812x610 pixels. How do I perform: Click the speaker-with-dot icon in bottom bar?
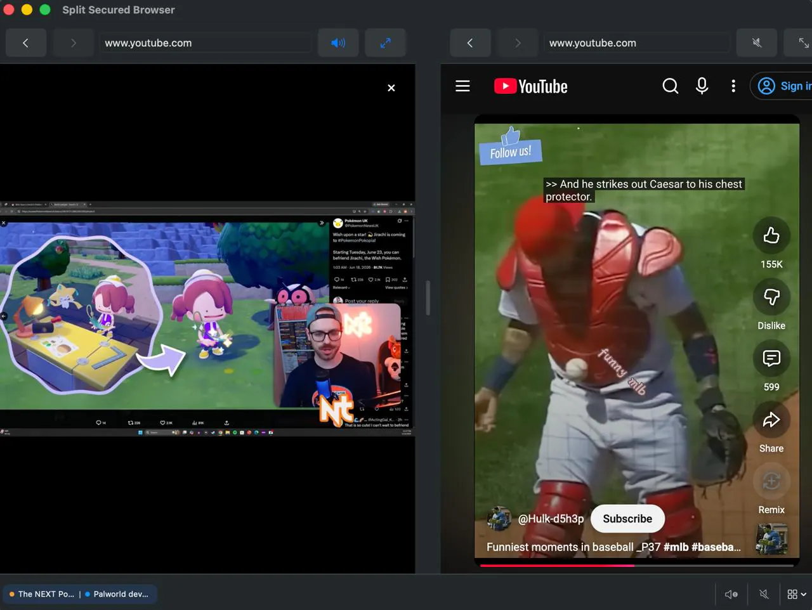click(x=731, y=594)
